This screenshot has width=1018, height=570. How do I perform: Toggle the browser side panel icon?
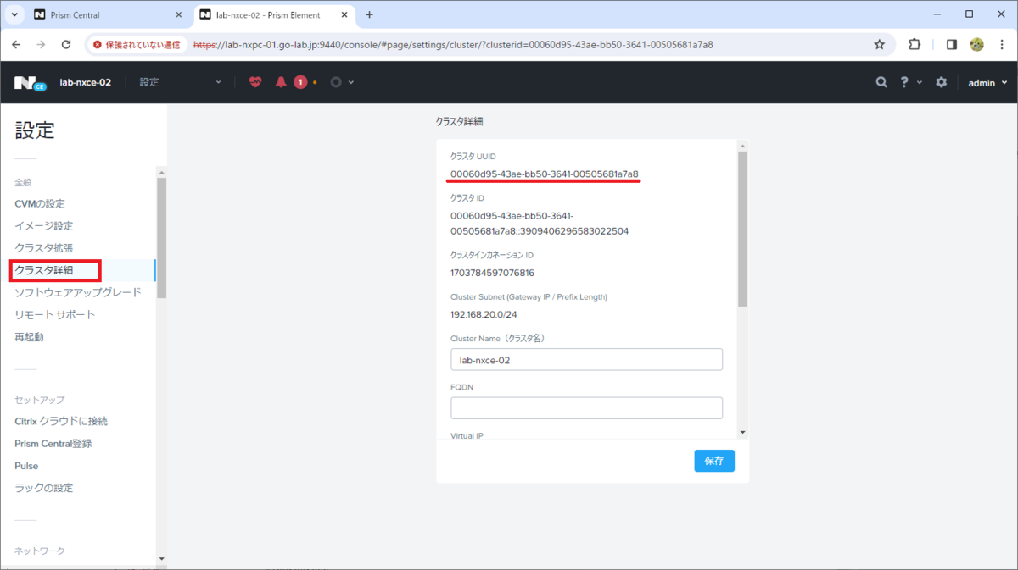point(952,45)
